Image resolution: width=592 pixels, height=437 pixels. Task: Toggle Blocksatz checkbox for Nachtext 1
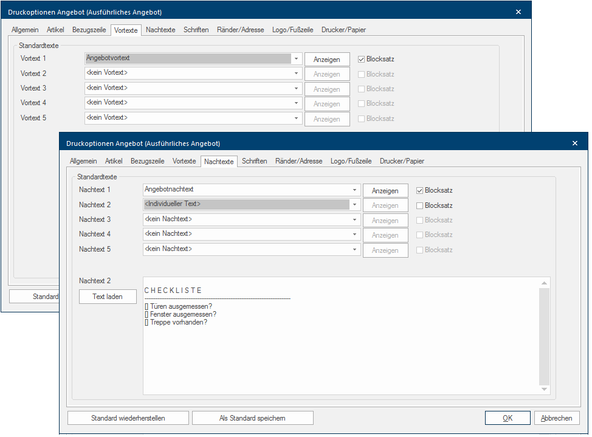(x=419, y=191)
